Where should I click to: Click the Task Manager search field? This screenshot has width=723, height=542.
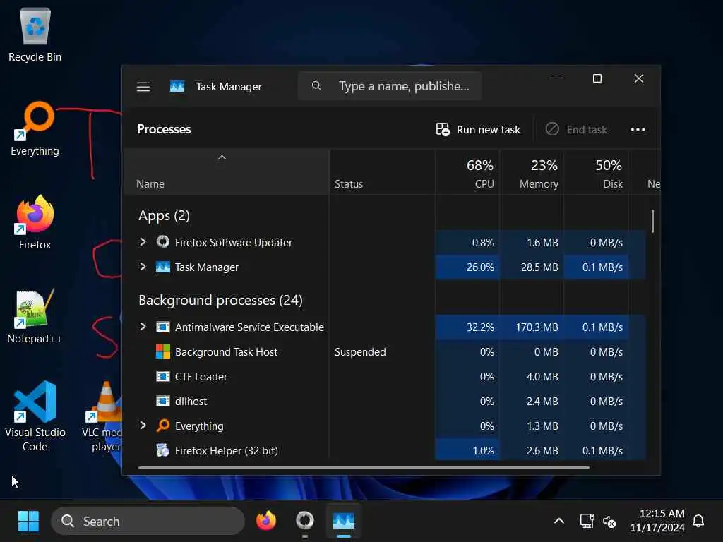[x=390, y=85]
